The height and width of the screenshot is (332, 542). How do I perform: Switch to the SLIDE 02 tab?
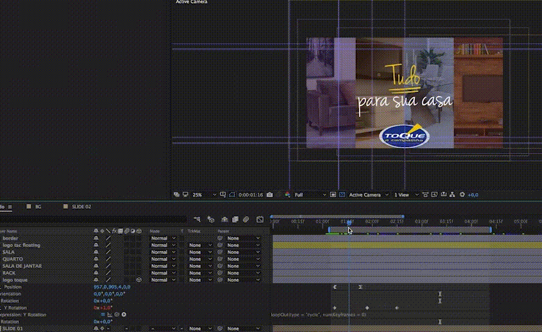pos(81,207)
